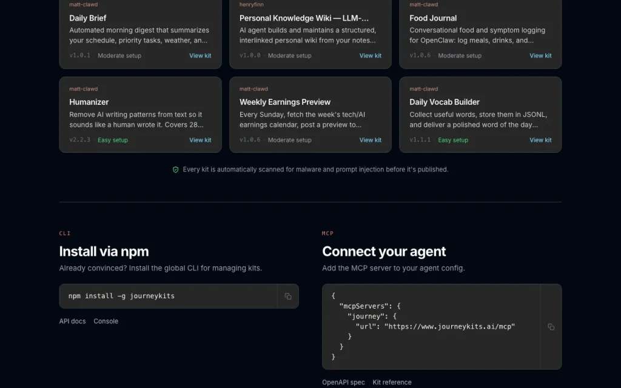This screenshot has height=388, width=621.
Task: Select the Humanizer card title
Action: pos(89,102)
